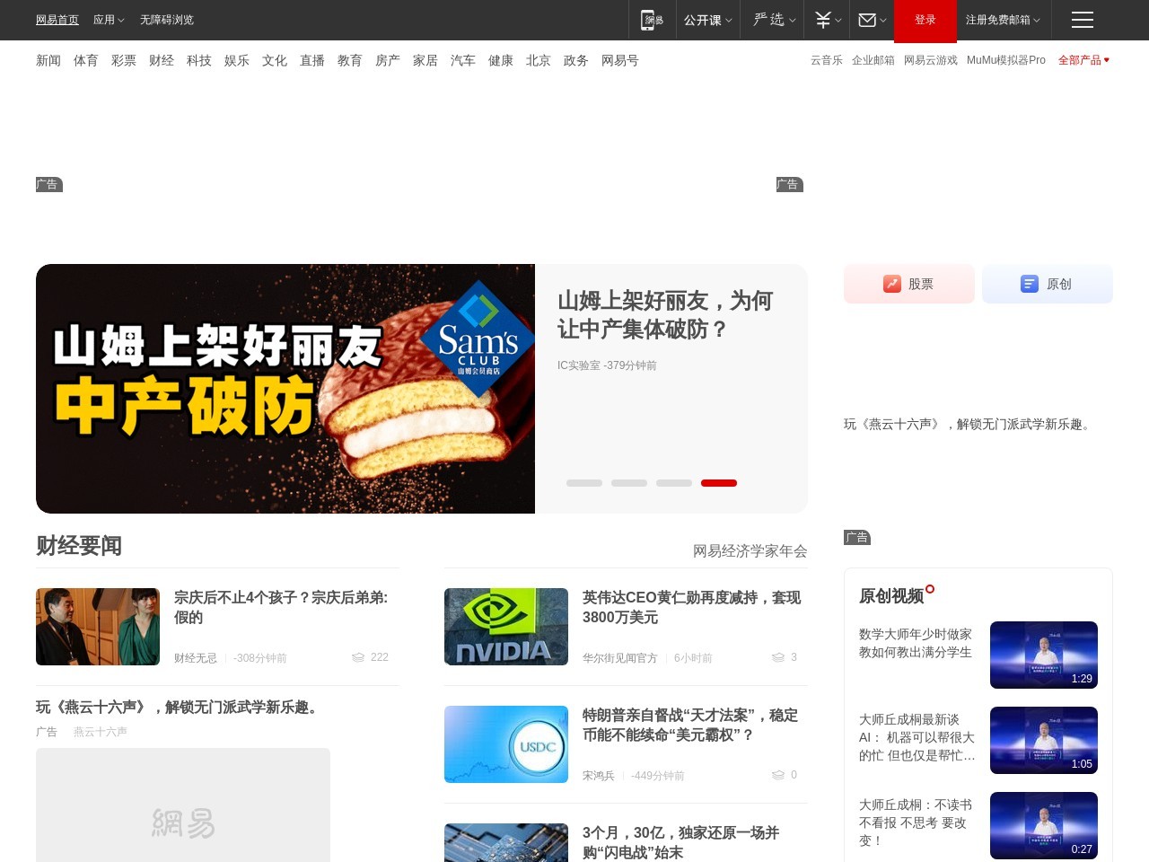Click the comment icon on the NVIDIA article
This screenshot has height=862, width=1149.
[x=777, y=657]
